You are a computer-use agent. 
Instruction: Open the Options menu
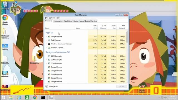tap(52, 18)
